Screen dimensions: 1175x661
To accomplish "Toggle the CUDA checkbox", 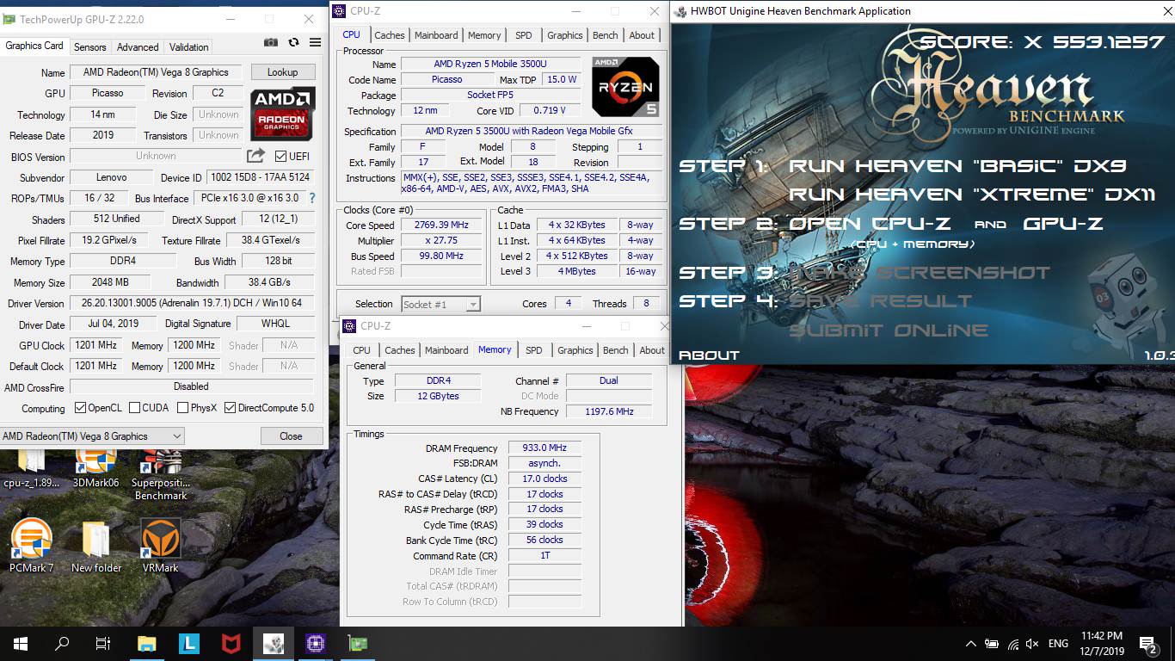I will pos(134,408).
